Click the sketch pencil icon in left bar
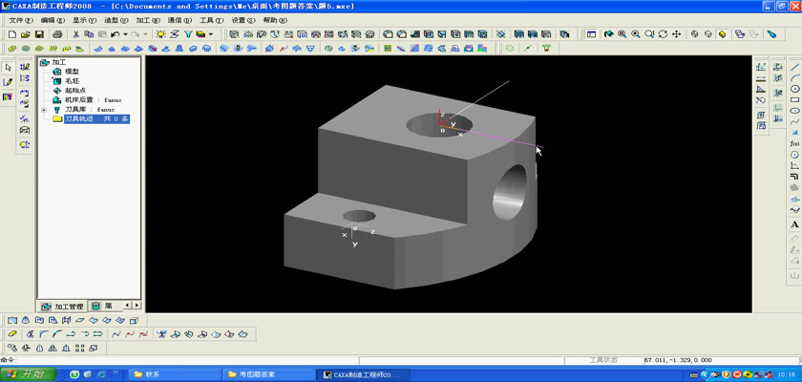This screenshot has height=382, width=802. [8, 82]
